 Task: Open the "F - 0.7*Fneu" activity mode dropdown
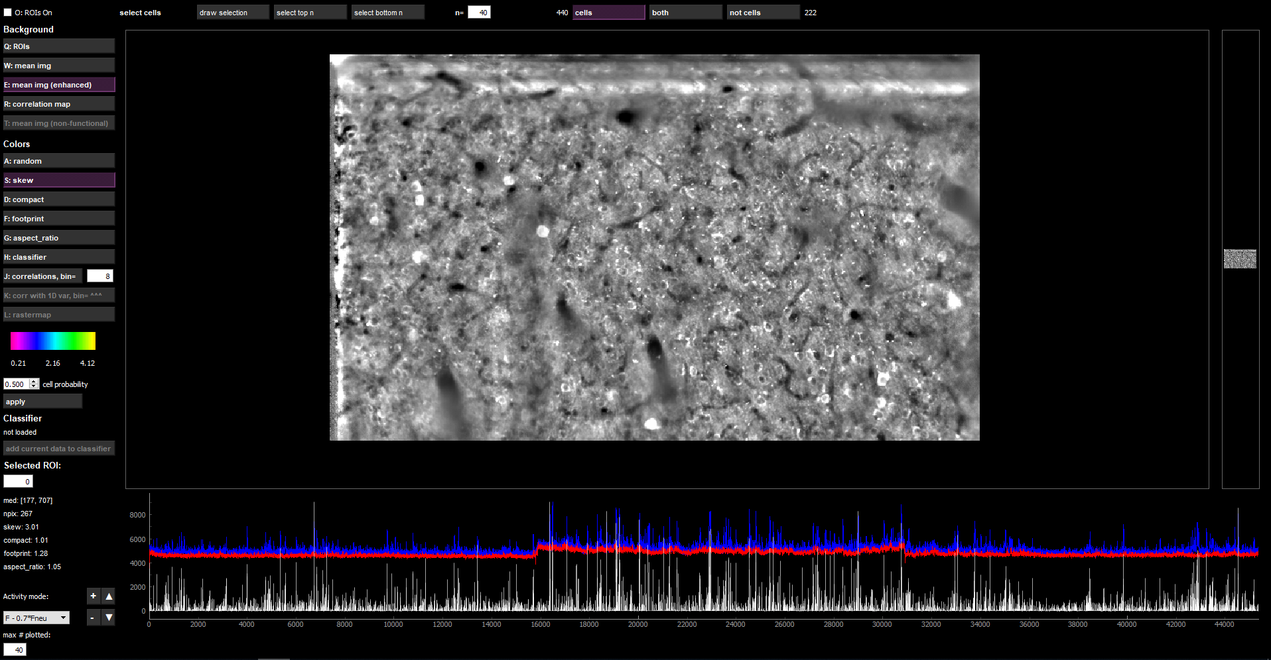tap(36, 617)
